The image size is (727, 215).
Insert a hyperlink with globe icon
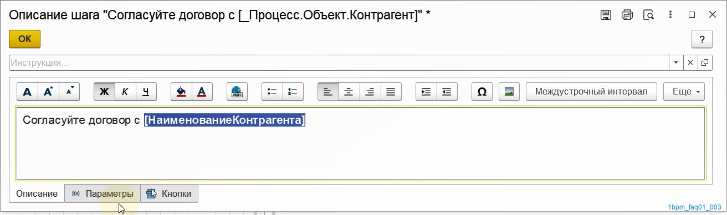tap(237, 92)
